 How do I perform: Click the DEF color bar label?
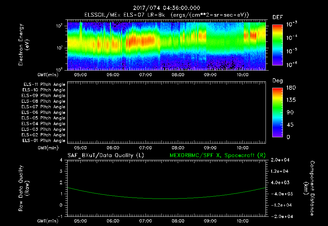pos(277,18)
